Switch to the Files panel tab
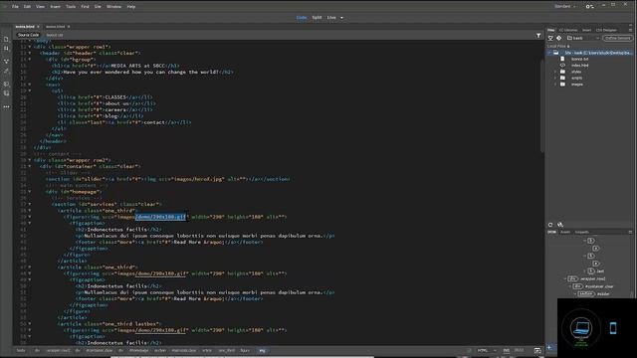Screen dimensions: 637x358 [550, 30]
